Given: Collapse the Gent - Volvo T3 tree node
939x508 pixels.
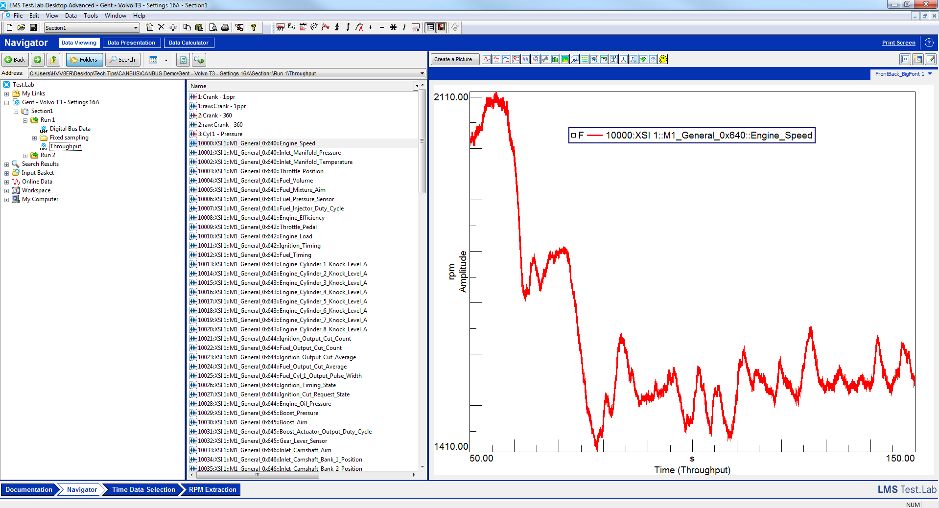Looking at the screenshot, I should coord(6,103).
